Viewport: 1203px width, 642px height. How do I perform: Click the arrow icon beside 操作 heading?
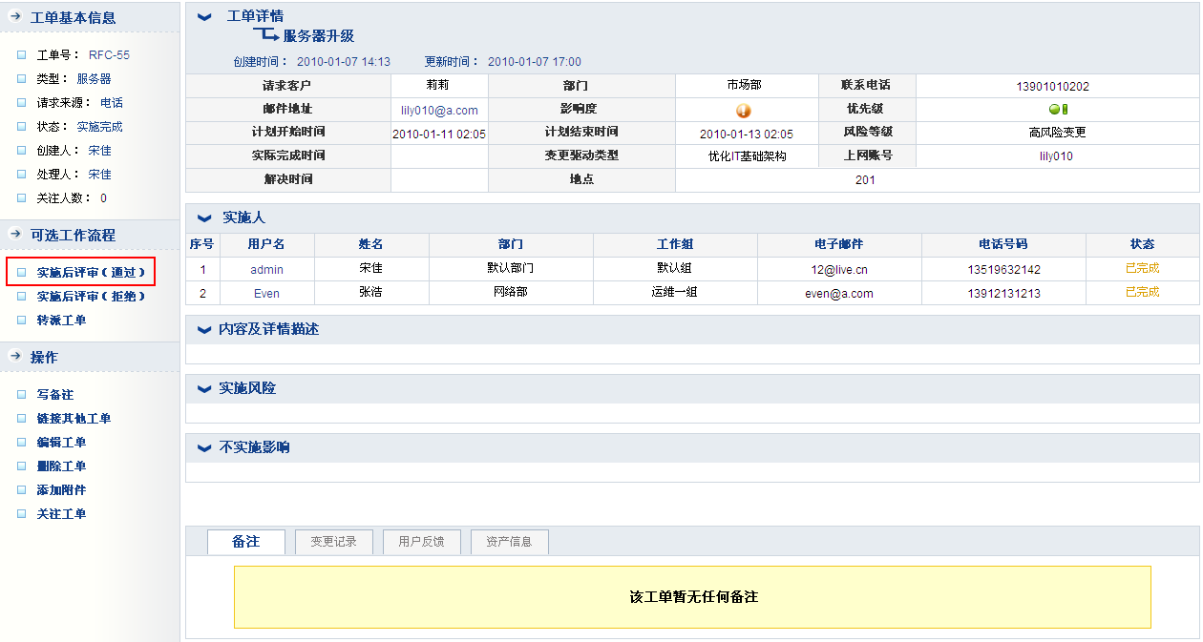click(x=14, y=357)
